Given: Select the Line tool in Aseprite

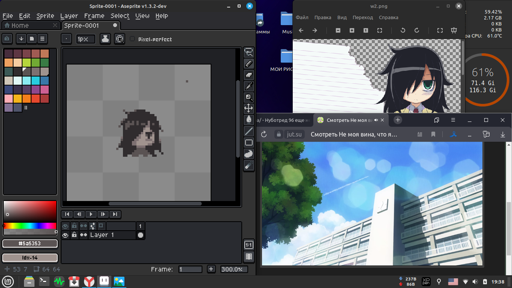Looking at the screenshot, I should pyautogui.click(x=249, y=131).
